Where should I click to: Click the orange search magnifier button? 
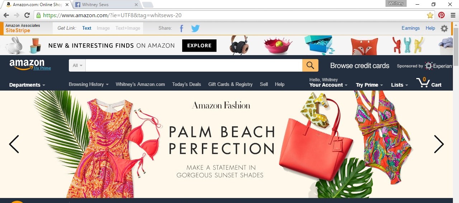coord(310,66)
